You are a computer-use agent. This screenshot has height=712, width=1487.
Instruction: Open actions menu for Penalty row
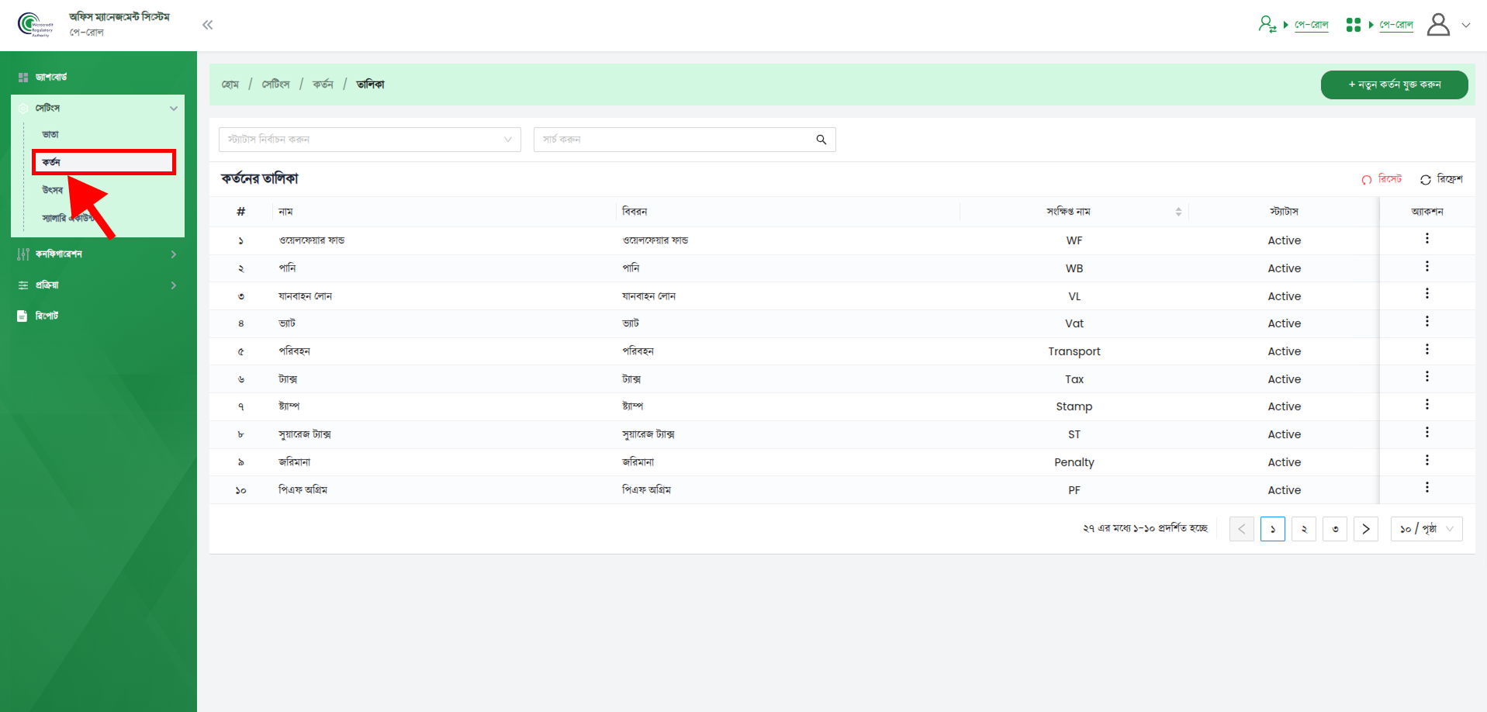coord(1426,461)
